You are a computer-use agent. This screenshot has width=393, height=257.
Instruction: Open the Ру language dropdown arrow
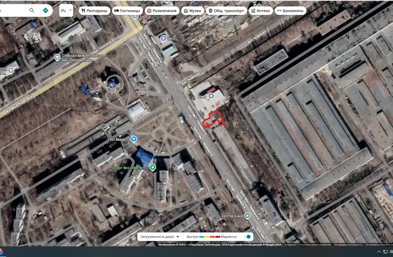[70, 10]
